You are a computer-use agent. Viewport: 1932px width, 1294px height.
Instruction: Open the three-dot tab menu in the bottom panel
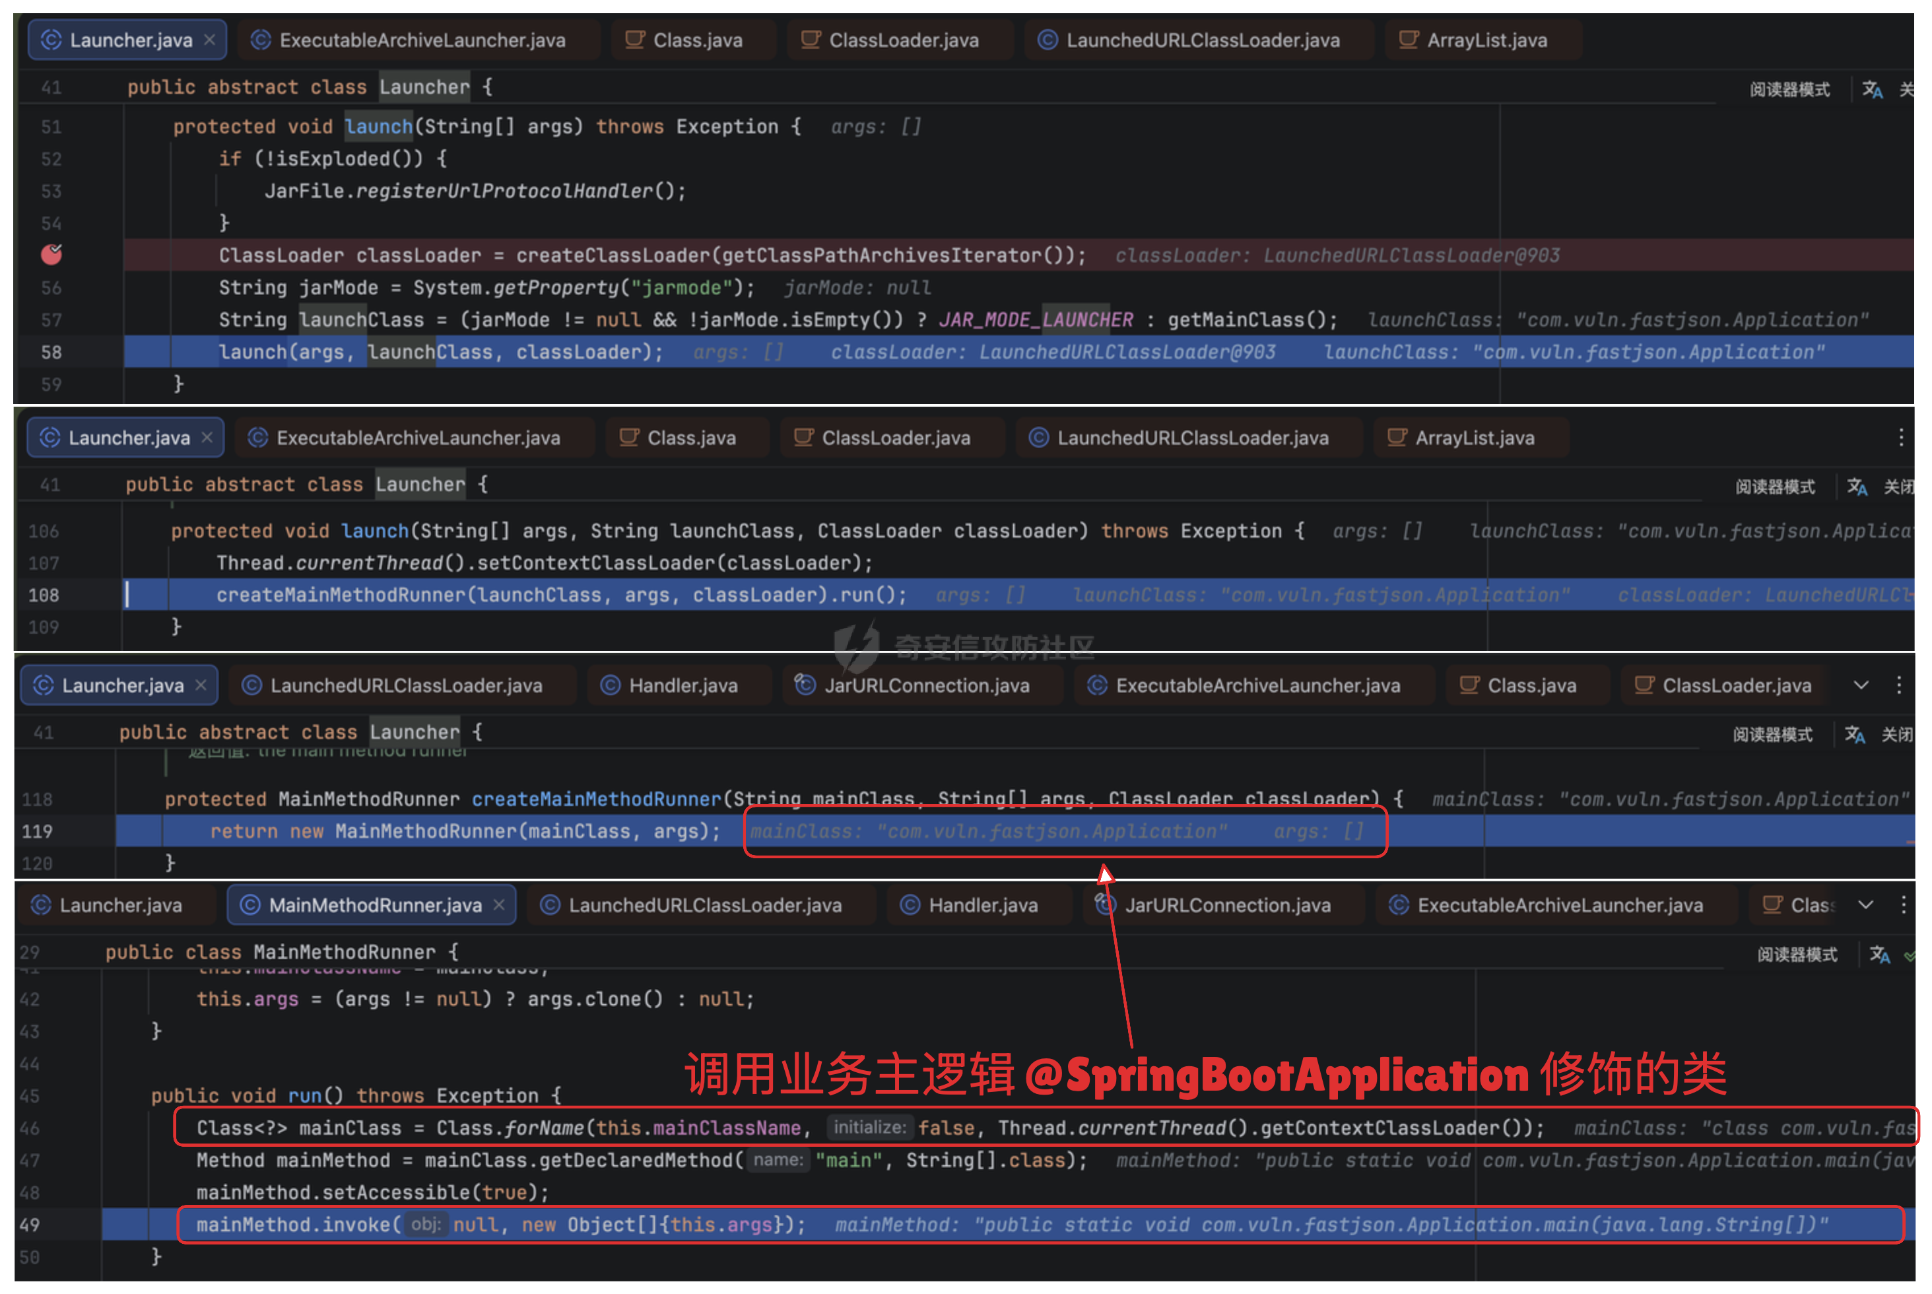coord(1904,905)
